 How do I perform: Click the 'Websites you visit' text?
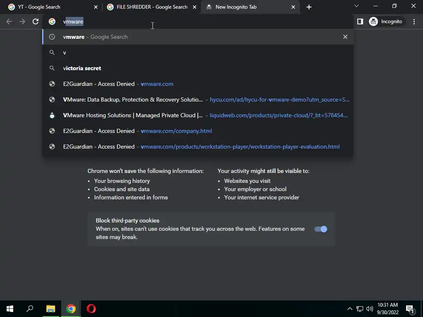pos(247,181)
